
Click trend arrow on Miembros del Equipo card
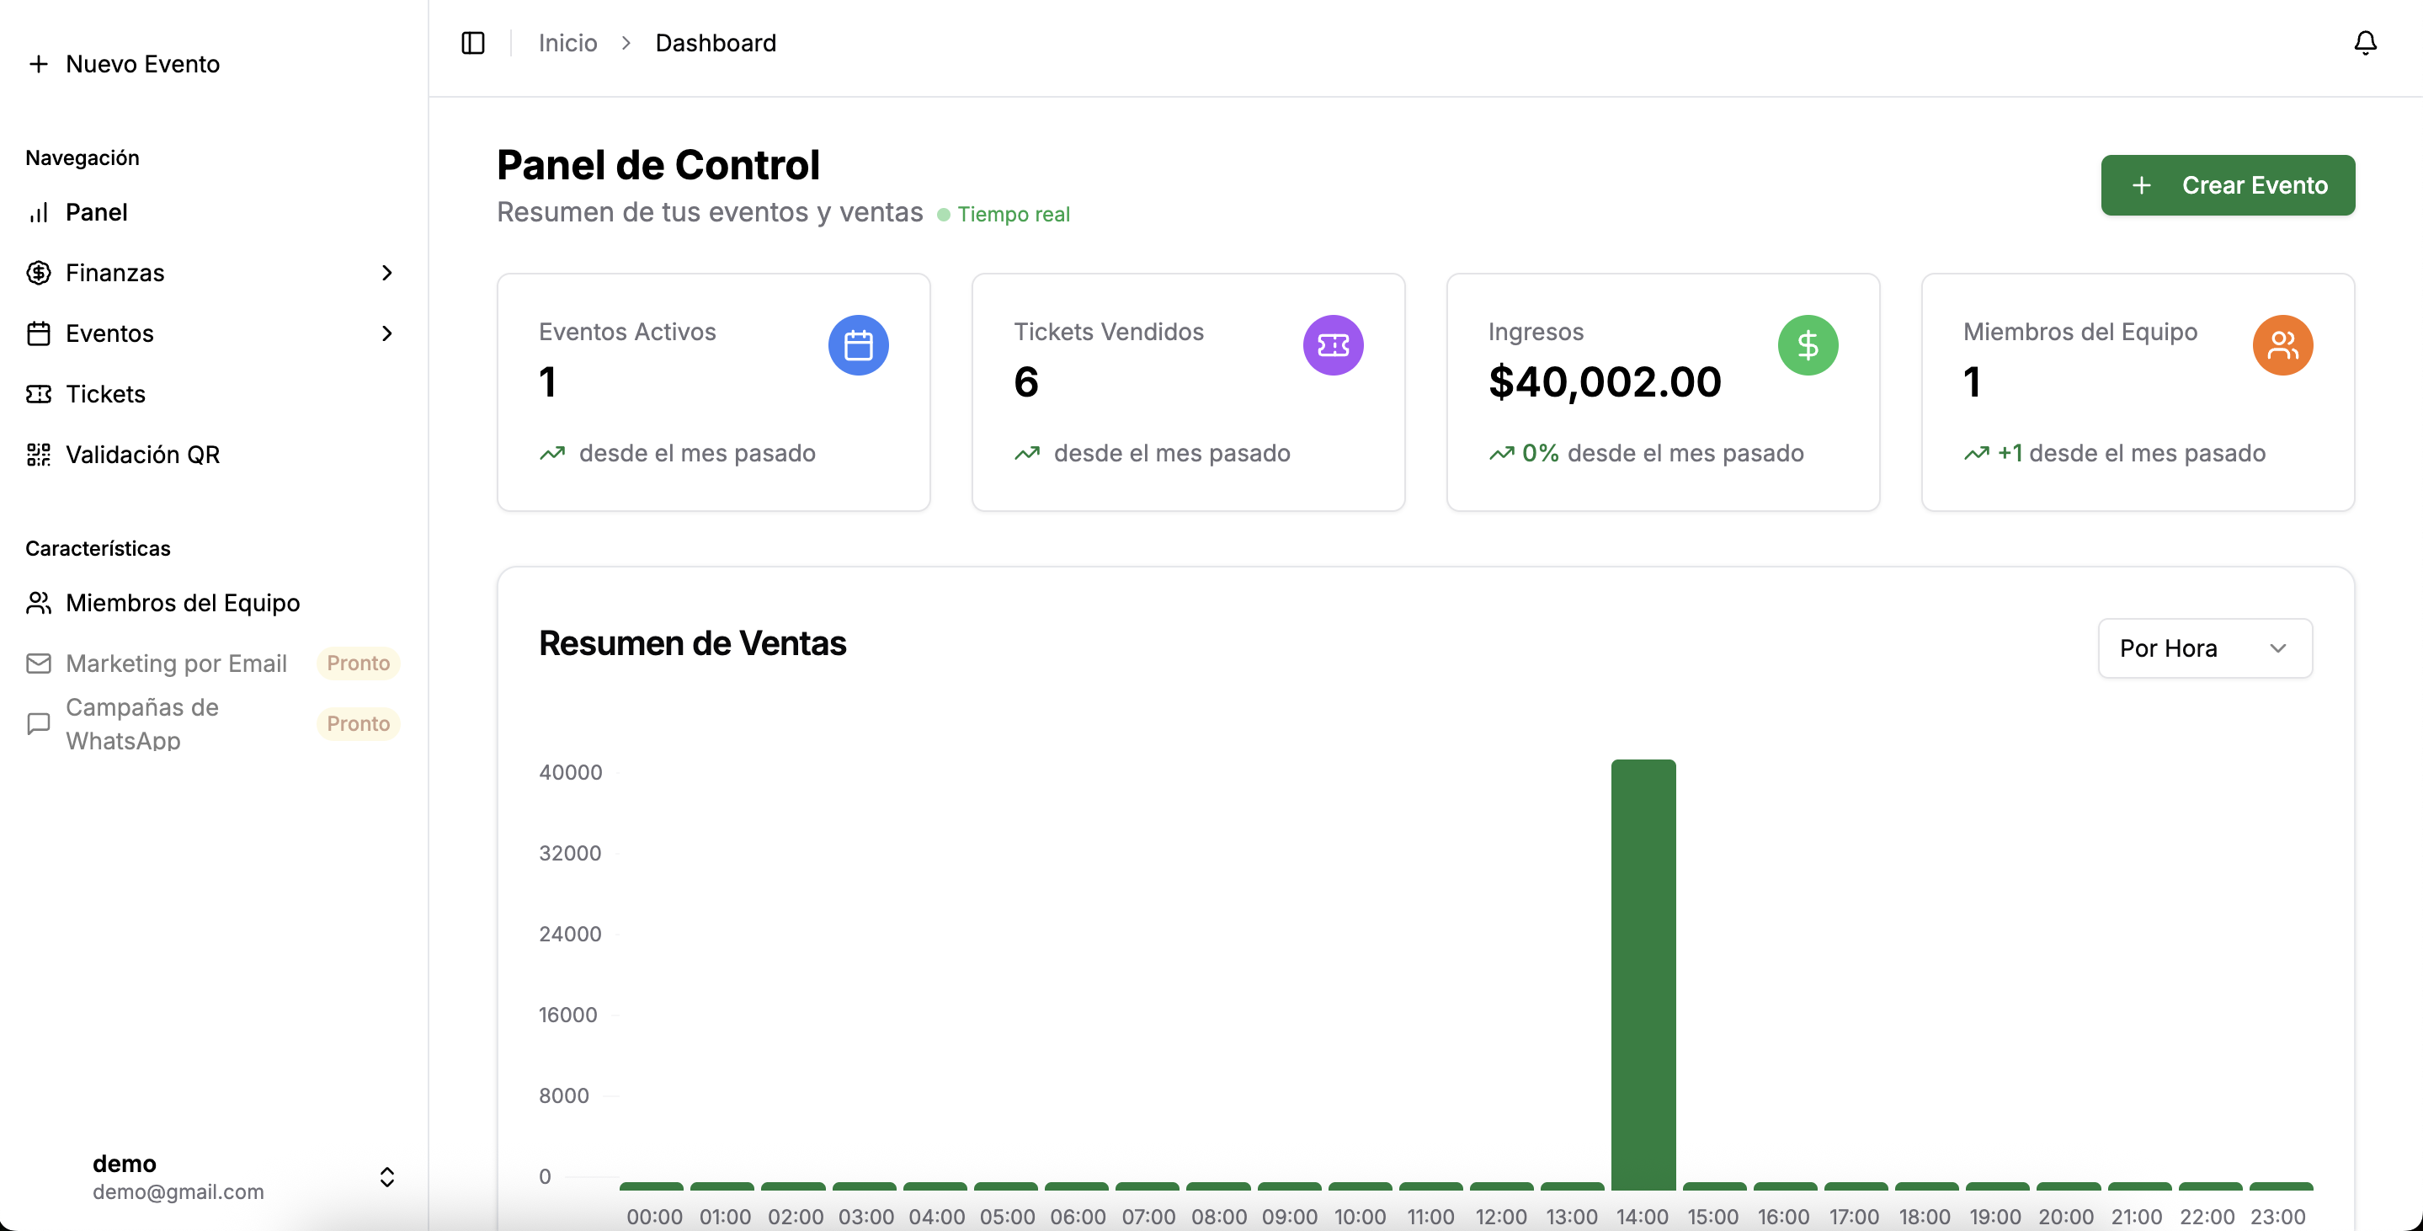point(1976,453)
